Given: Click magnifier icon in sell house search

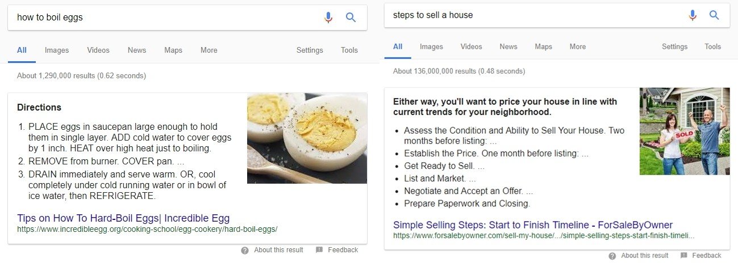Looking at the screenshot, I should [x=714, y=15].
